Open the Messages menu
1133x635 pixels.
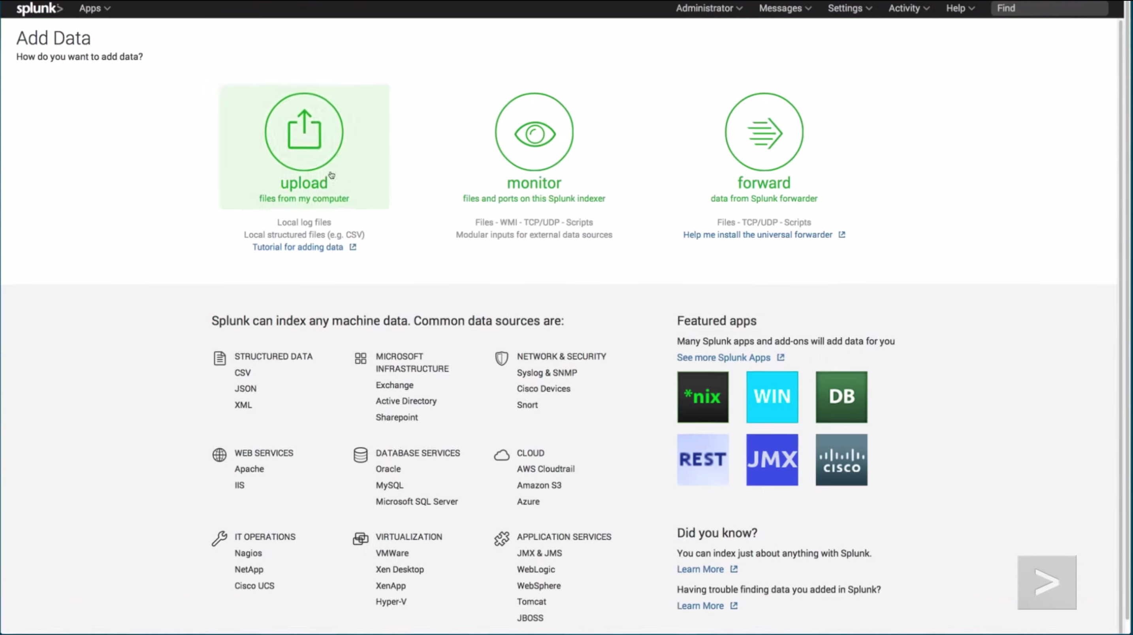click(x=785, y=8)
